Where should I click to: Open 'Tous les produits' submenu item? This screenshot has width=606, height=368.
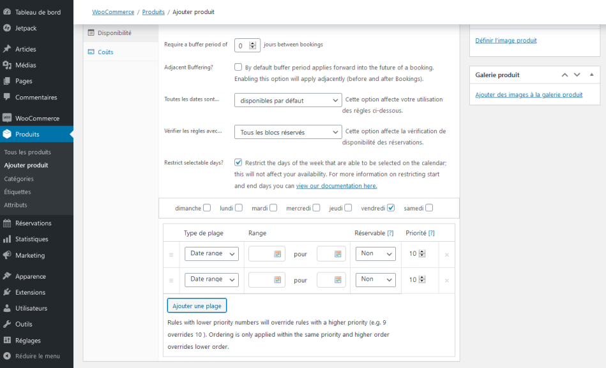[27, 152]
